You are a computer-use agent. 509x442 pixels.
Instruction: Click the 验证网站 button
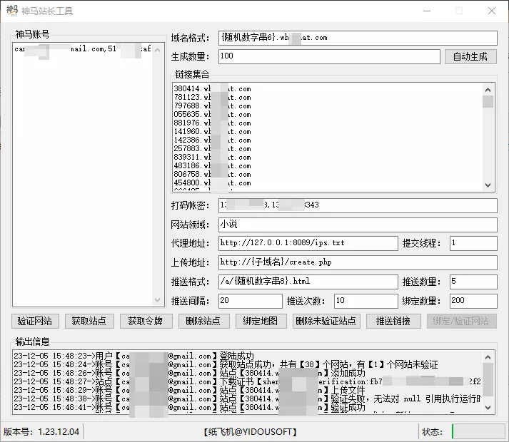(x=35, y=321)
